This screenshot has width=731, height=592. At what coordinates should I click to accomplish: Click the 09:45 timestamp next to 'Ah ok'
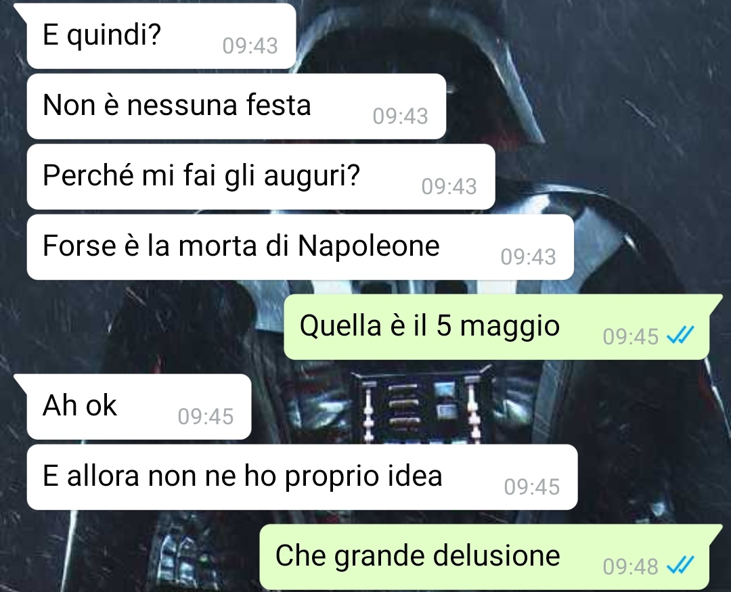click(205, 416)
